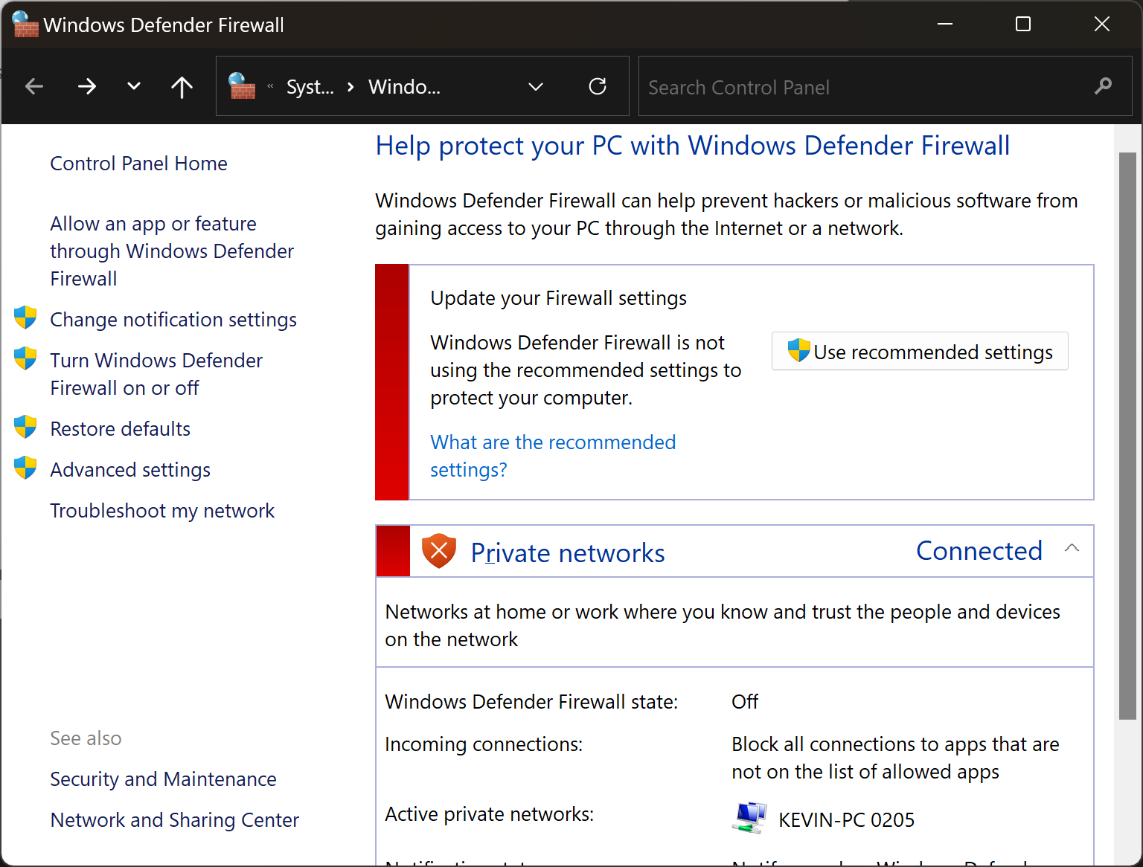The width and height of the screenshot is (1143, 867).
Task: Click the Block all connections to apps text
Action: pos(895,758)
